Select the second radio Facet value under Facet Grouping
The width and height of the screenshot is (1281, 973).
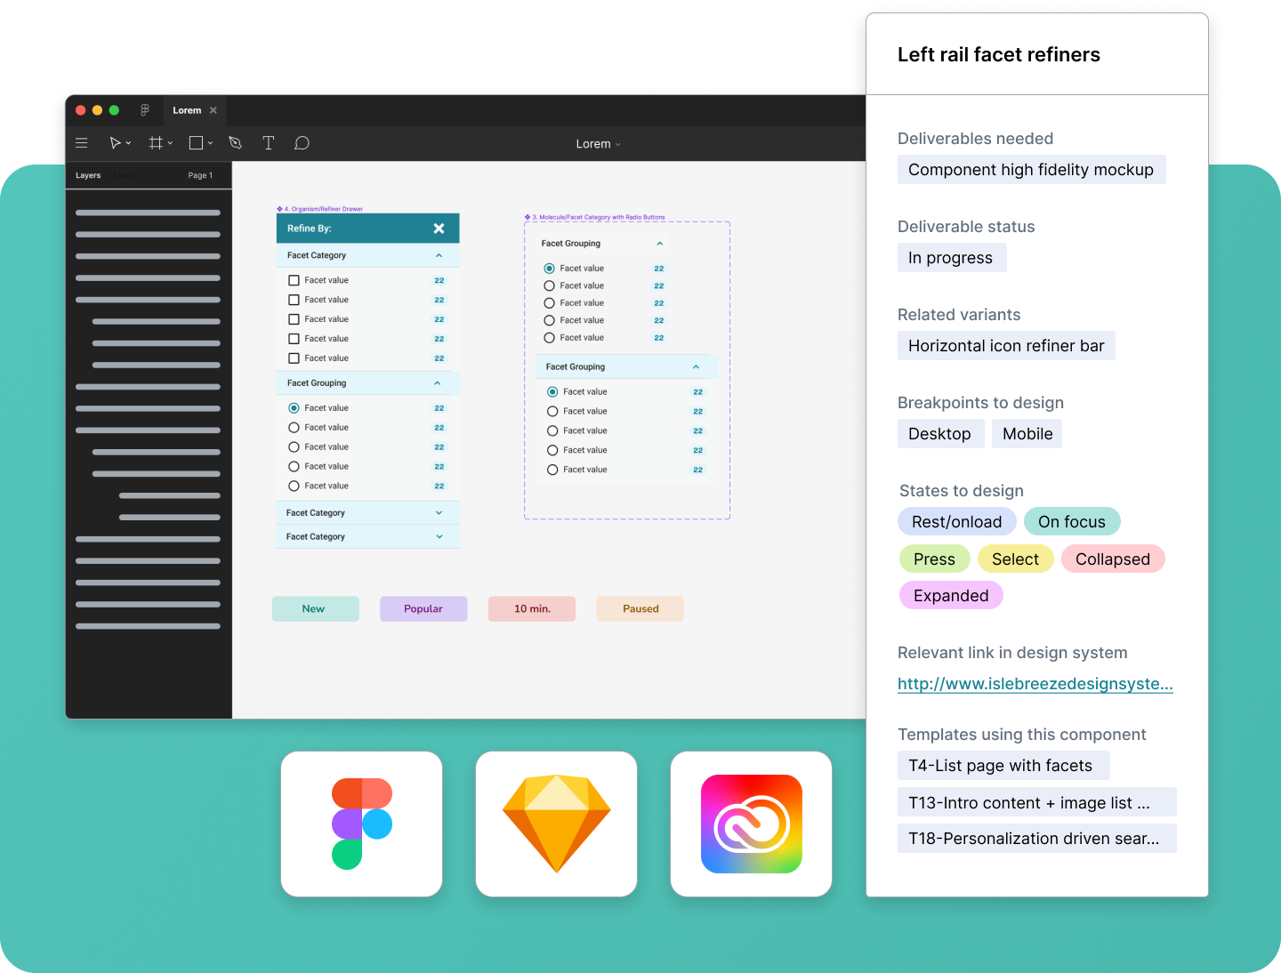pos(294,427)
